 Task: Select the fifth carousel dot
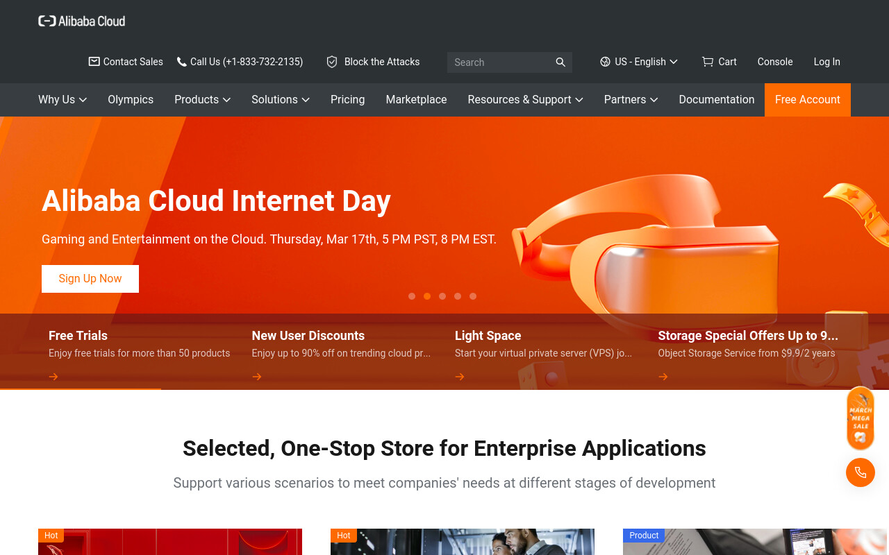[473, 296]
